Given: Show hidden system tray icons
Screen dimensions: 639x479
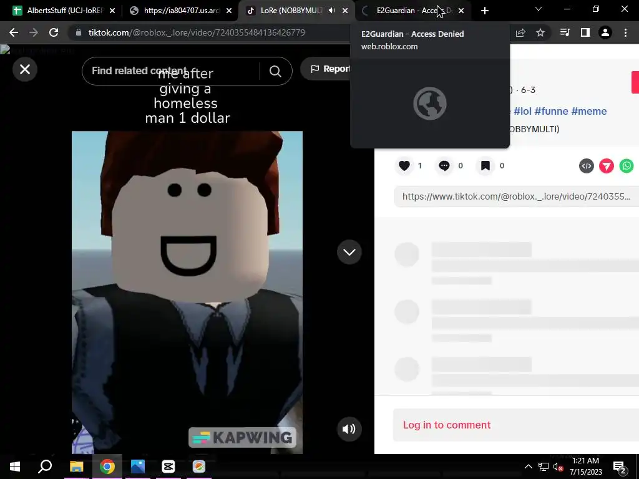Looking at the screenshot, I should point(528,467).
